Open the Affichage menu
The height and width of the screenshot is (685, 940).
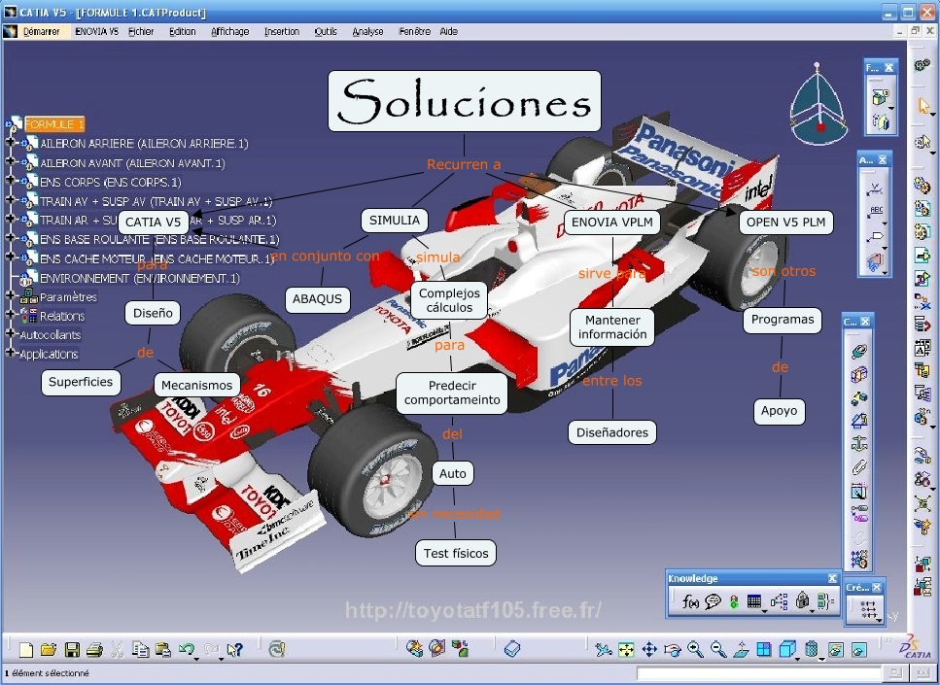coord(230,31)
